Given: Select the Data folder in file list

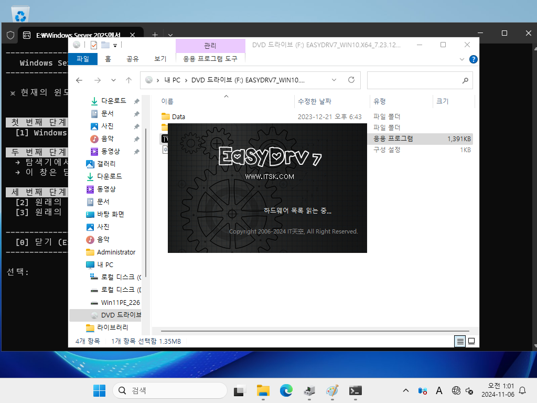Looking at the screenshot, I should coord(178,117).
